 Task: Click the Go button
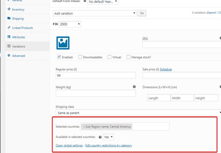pyautogui.click(x=142, y=13)
